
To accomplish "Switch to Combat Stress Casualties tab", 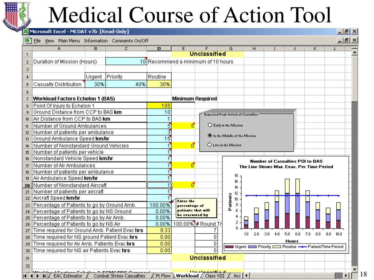I will pyautogui.click(x=119, y=276).
